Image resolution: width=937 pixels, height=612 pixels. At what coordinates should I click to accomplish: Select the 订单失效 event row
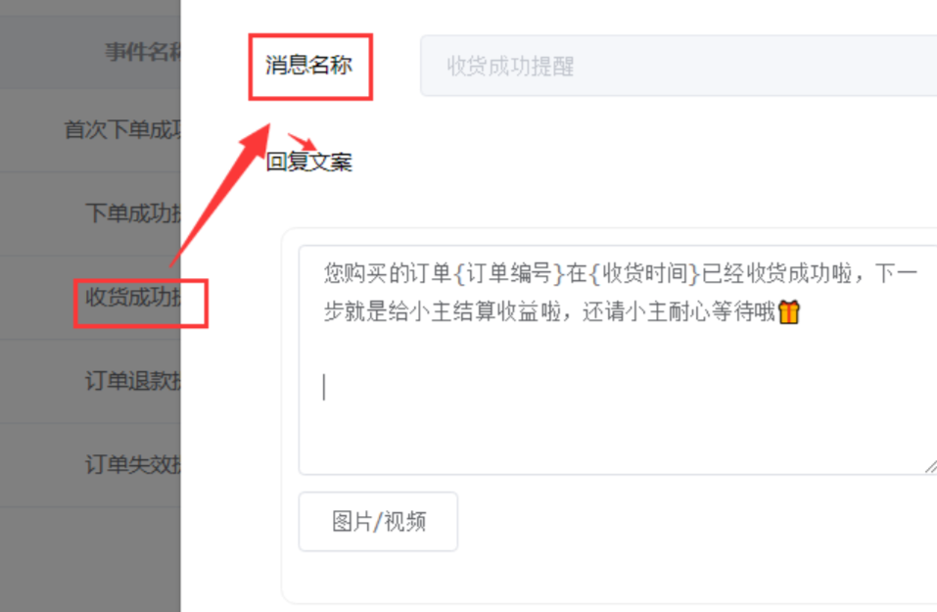(90, 464)
